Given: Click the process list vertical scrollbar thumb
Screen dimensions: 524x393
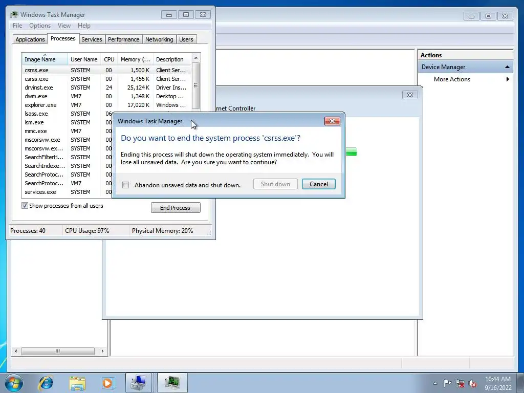Looking at the screenshot, I should [196, 85].
